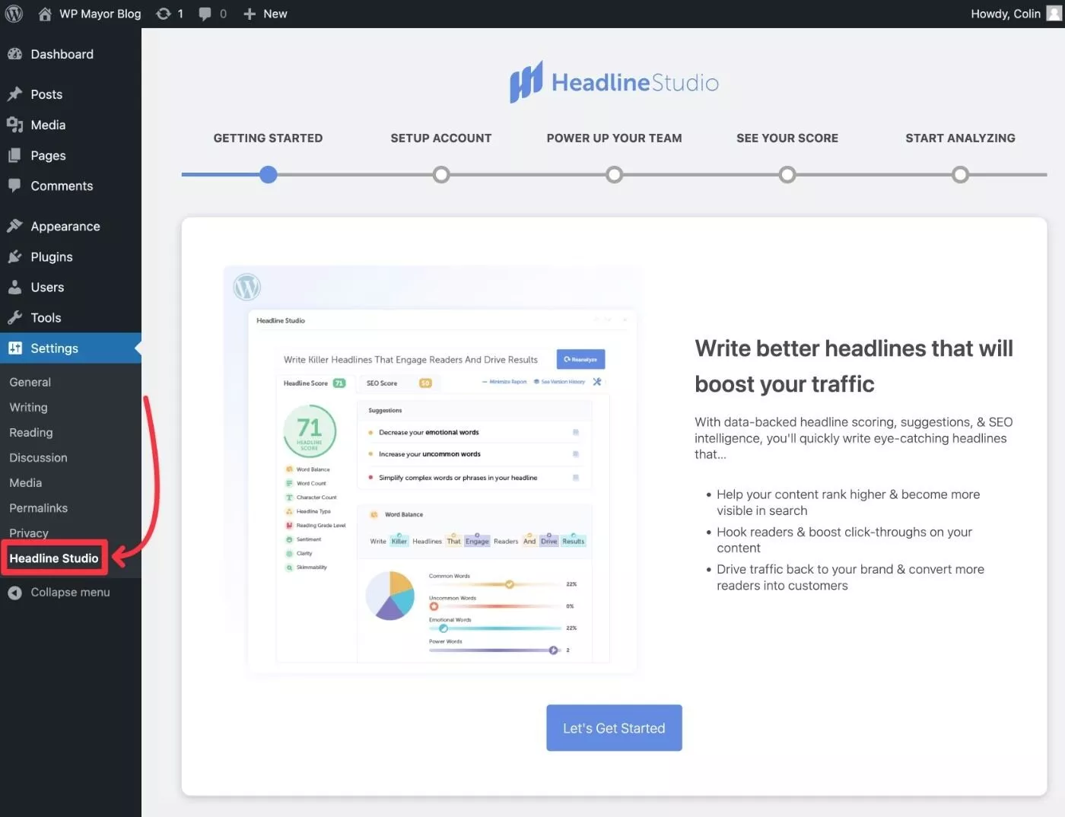Click the See Your Score step circle
1065x817 pixels.
787,174
